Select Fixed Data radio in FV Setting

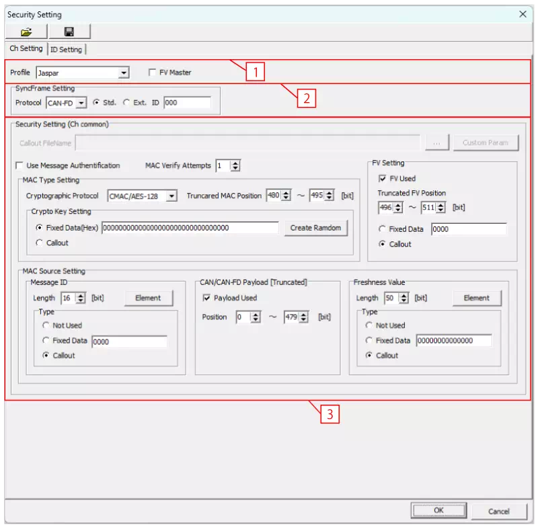(382, 229)
